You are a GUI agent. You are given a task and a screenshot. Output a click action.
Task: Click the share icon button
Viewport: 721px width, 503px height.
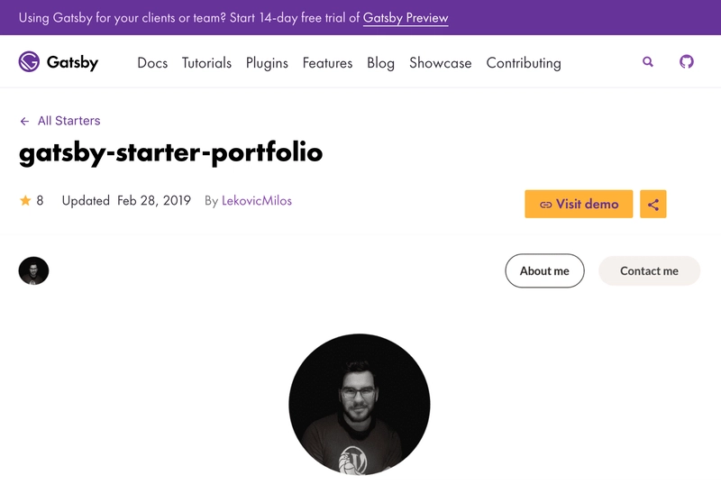coord(653,204)
